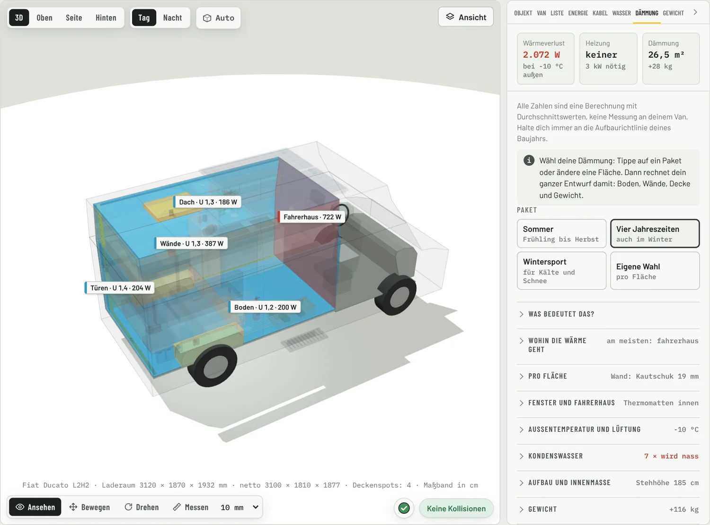Click the Fahrerhaus 722 W label
This screenshot has width=710, height=525.
[x=311, y=217]
